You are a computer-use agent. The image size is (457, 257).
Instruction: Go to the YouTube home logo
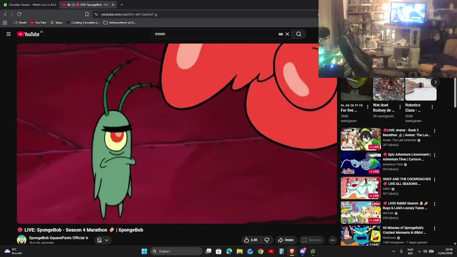(29, 34)
